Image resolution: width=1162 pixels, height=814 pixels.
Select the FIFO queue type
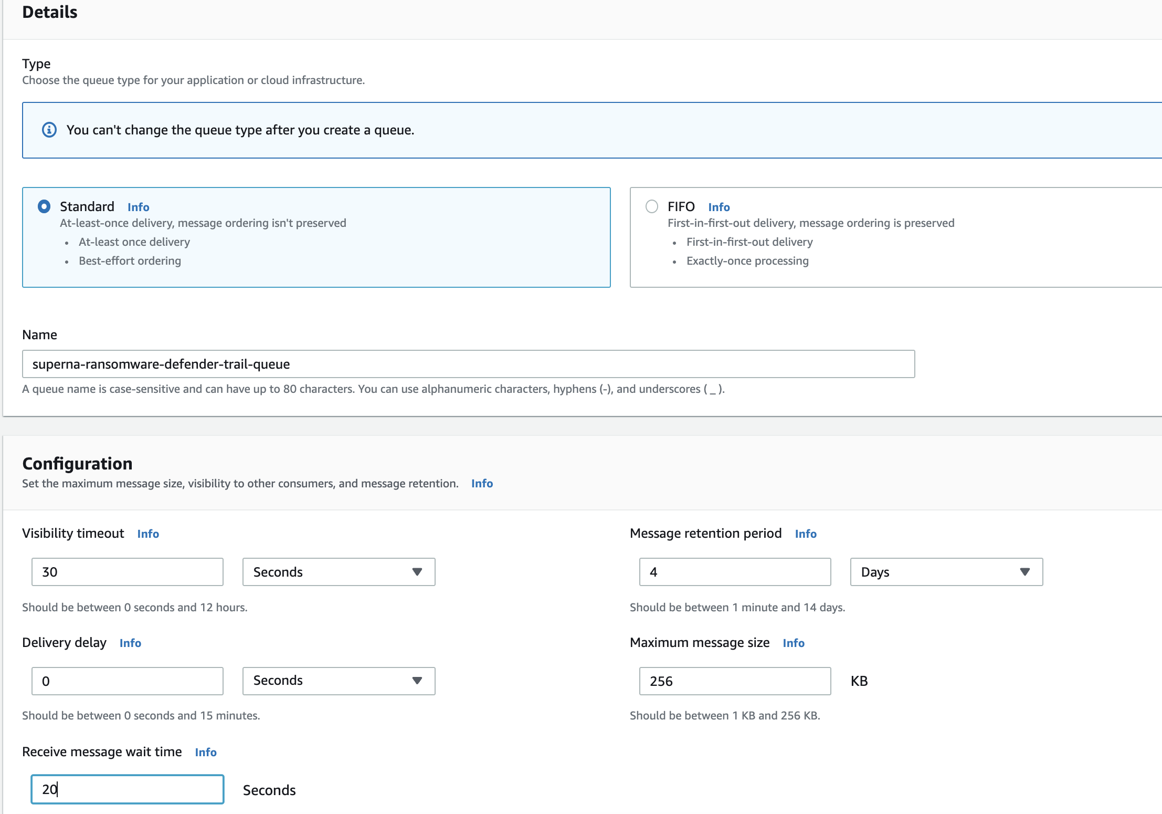click(651, 206)
